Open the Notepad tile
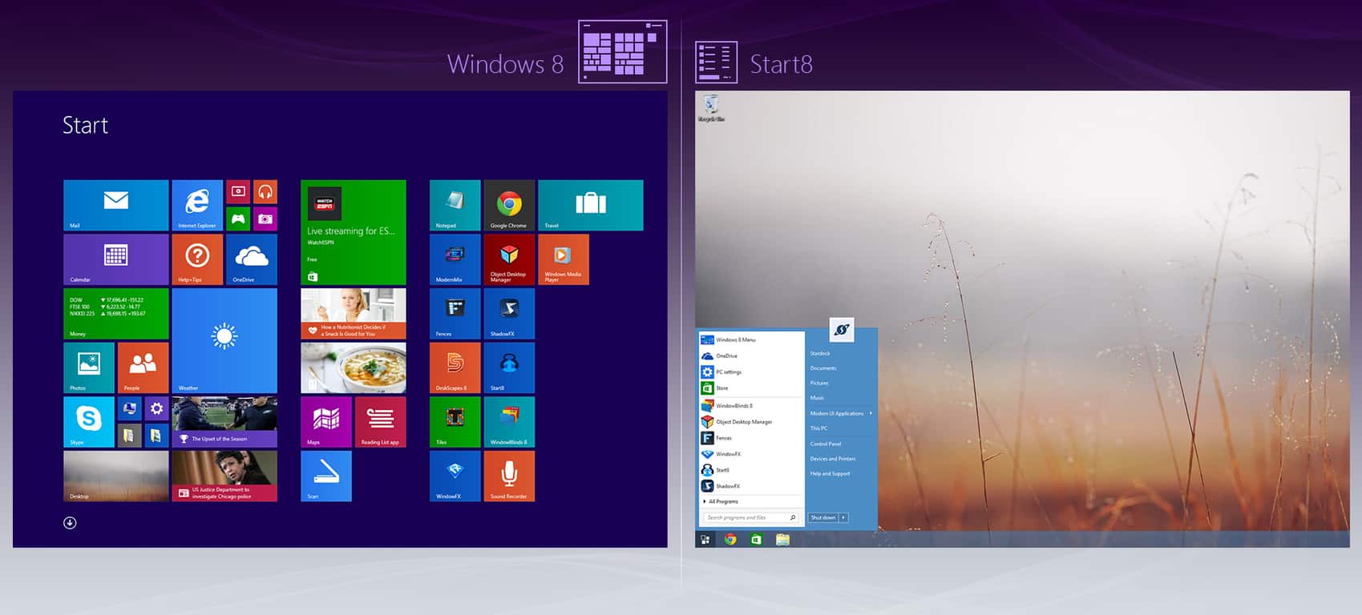The height and width of the screenshot is (615, 1362). click(x=455, y=205)
